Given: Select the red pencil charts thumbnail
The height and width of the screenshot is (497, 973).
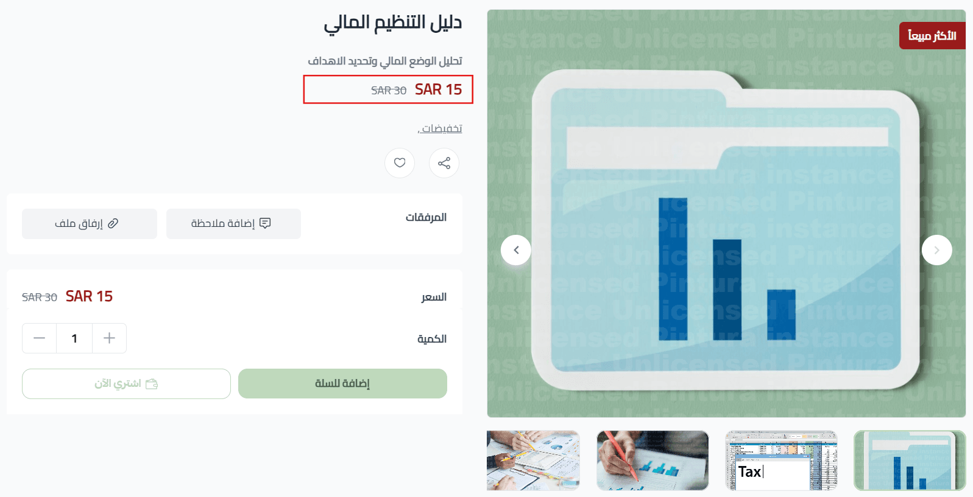Looking at the screenshot, I should (x=653, y=460).
